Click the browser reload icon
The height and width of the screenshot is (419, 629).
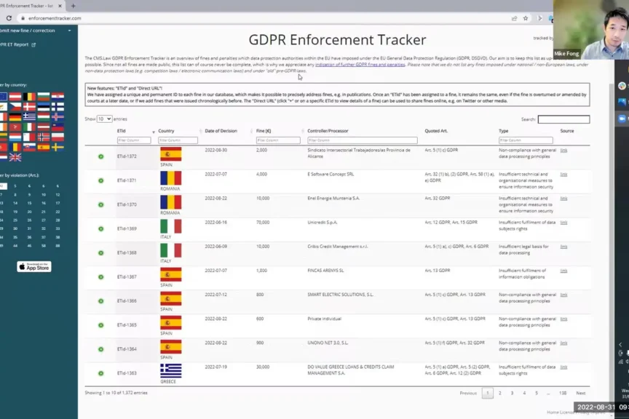(x=9, y=18)
